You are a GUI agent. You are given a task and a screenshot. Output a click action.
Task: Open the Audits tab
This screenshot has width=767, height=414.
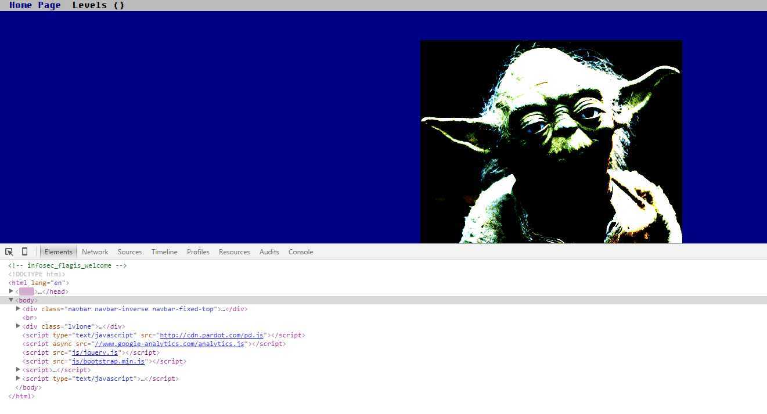[x=269, y=252]
